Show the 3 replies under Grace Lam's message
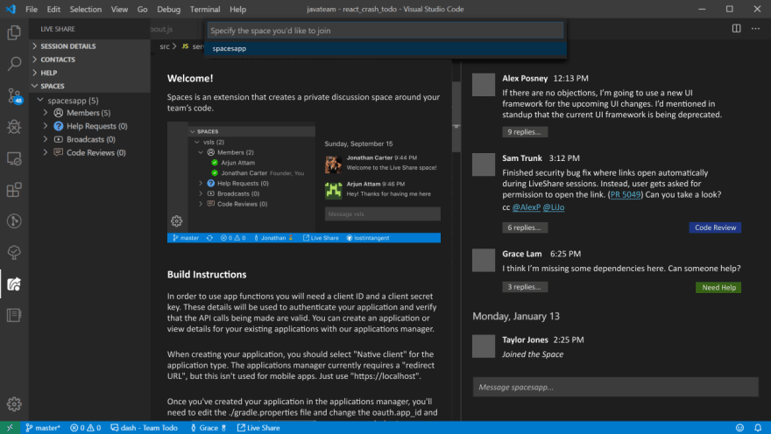 (x=525, y=287)
